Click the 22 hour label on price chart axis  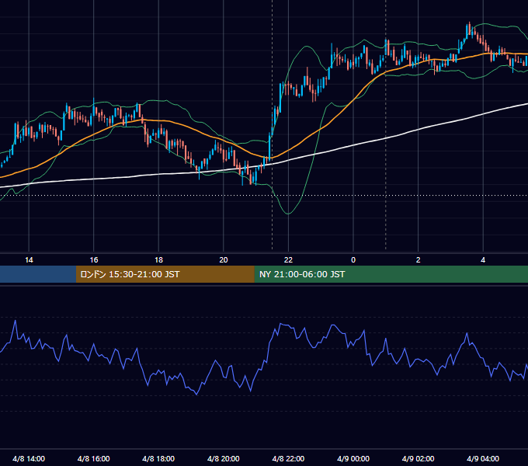click(x=288, y=260)
